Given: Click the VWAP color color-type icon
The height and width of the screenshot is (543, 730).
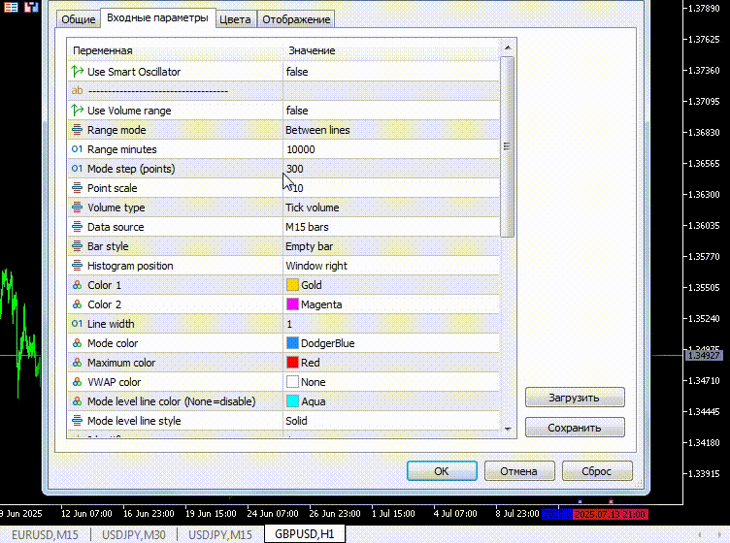Looking at the screenshot, I should 78,382.
